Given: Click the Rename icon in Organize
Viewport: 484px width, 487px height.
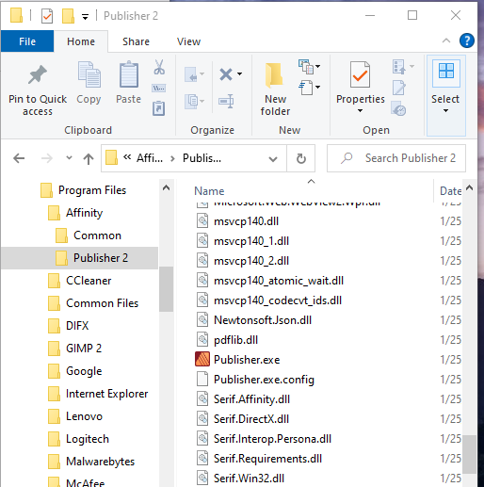Looking at the screenshot, I should coord(226,101).
